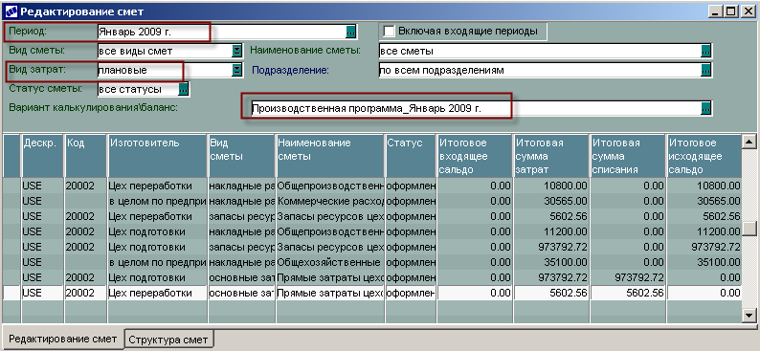Expand the Вид затрат dropdown
Viewport: 760px width, 351px height.
click(236, 70)
